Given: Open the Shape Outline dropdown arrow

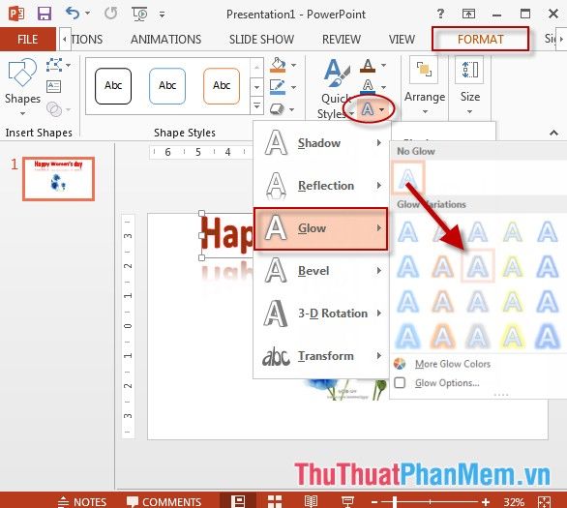Looking at the screenshot, I should point(293,87).
